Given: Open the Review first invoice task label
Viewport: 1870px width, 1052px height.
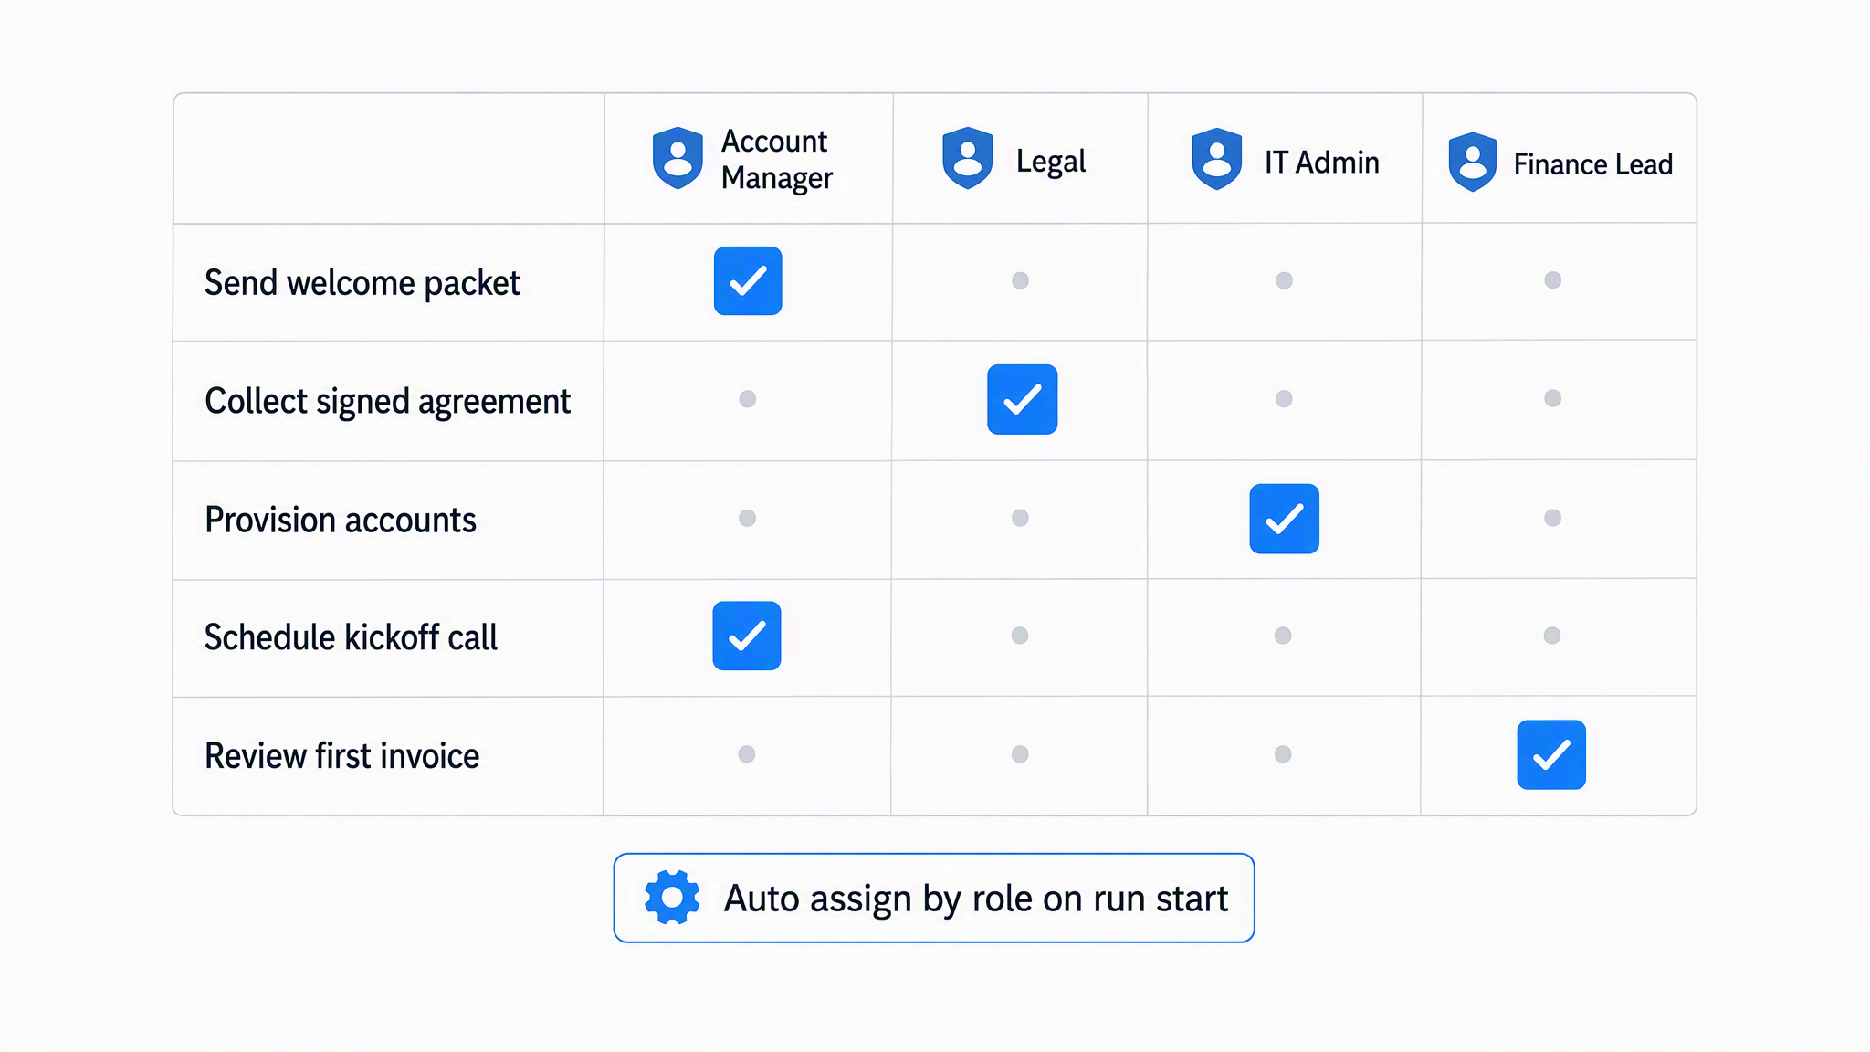Looking at the screenshot, I should (x=341, y=756).
